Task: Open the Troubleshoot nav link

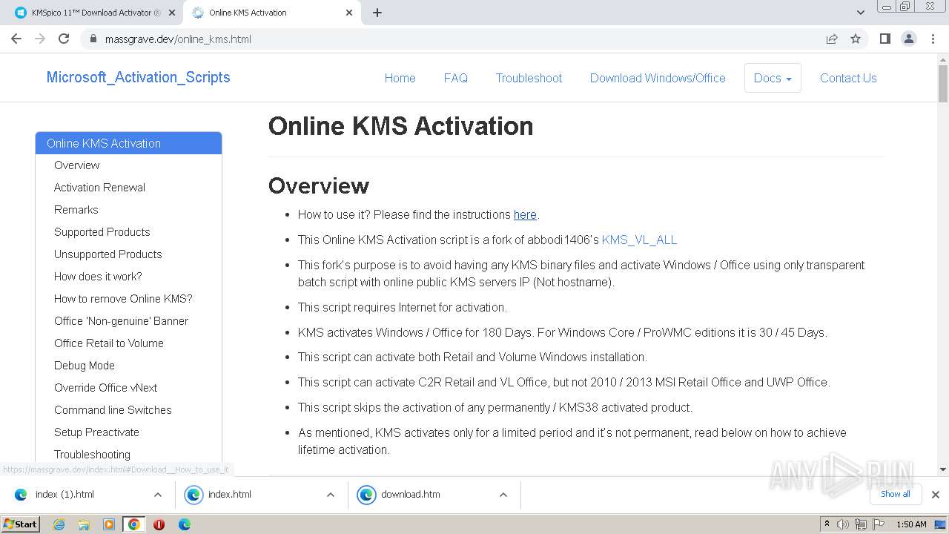Action: click(x=529, y=78)
